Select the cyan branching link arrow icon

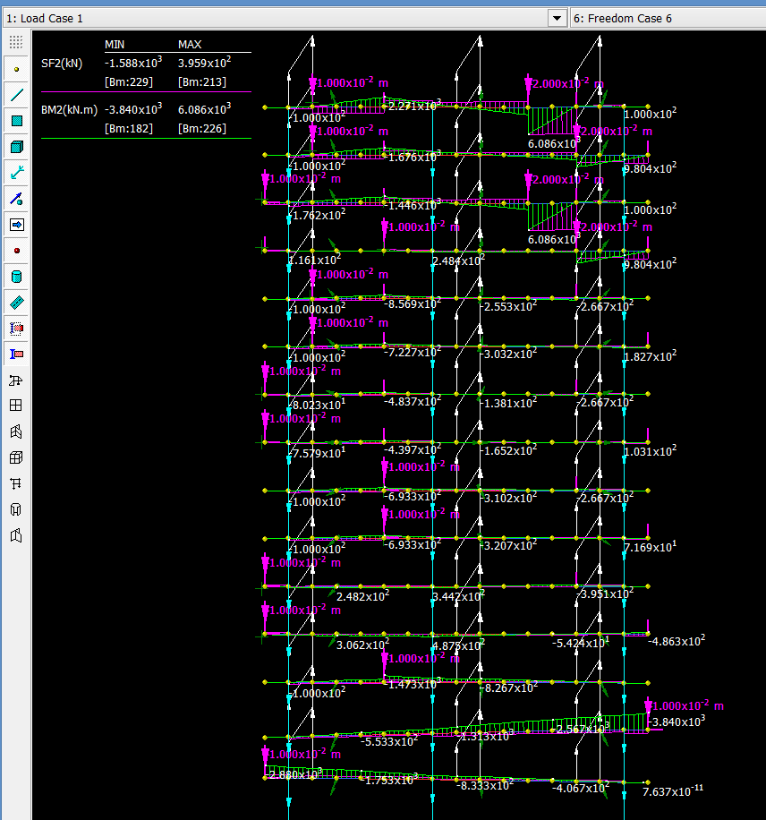tap(16, 172)
